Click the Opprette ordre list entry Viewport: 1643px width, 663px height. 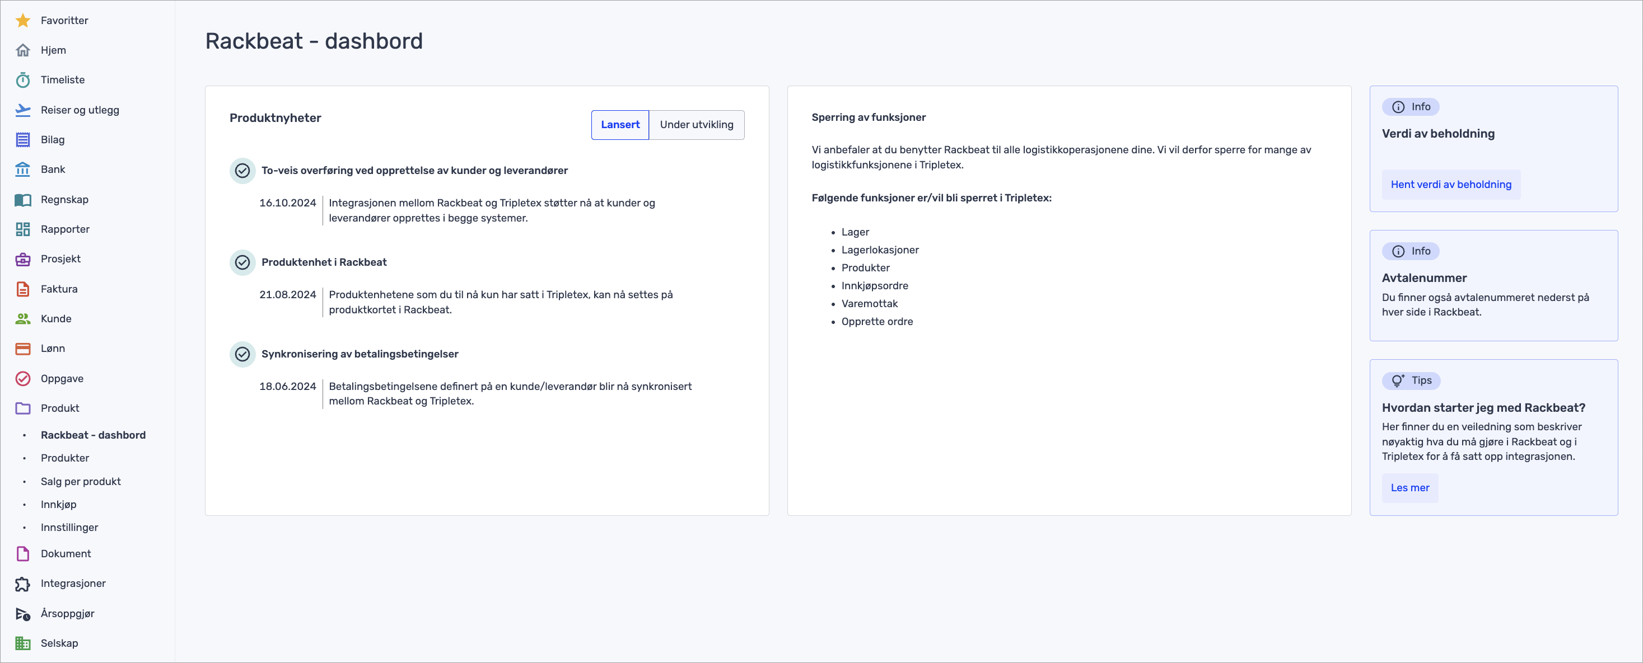pos(877,322)
